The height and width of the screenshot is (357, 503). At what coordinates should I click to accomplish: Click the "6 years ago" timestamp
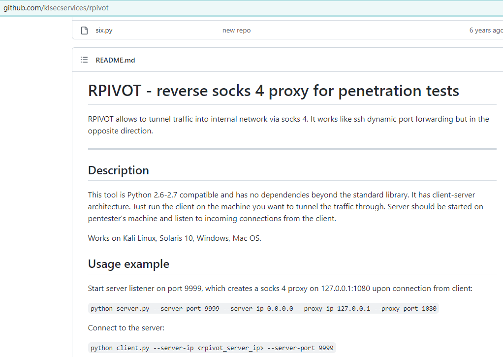(486, 30)
